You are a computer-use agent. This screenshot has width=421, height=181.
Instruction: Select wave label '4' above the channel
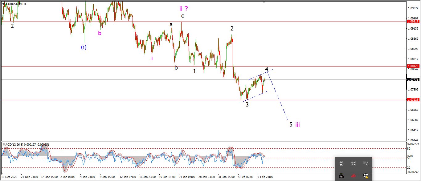point(267,68)
